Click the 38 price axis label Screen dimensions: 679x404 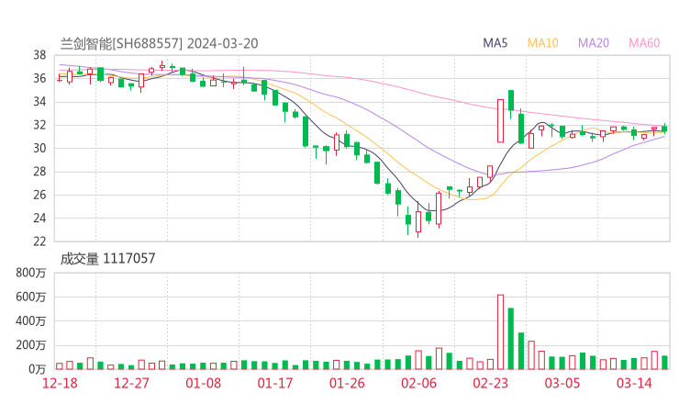click(x=39, y=55)
